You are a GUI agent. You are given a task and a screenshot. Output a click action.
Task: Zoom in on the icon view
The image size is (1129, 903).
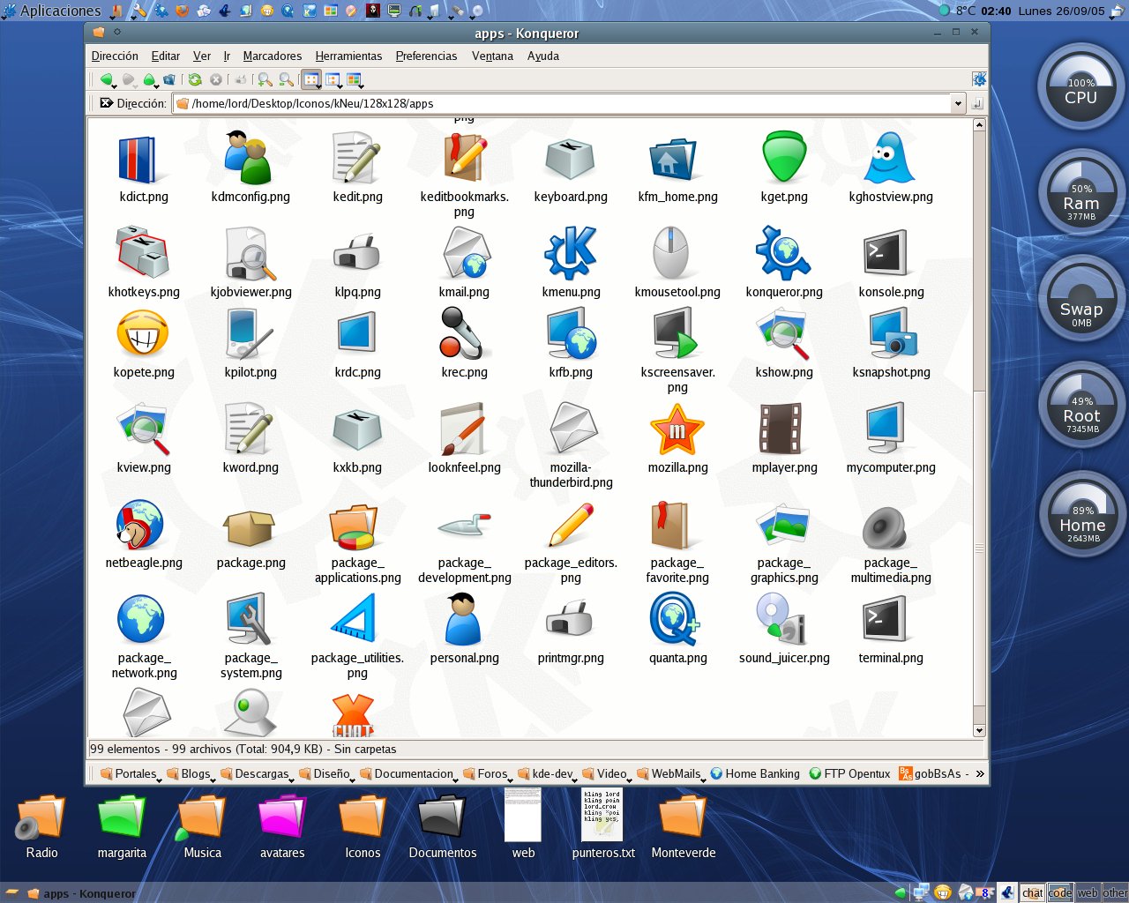click(265, 79)
